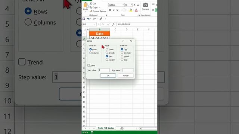Redo the last action
This screenshot has width=239, height=134.
click(x=94, y=19)
